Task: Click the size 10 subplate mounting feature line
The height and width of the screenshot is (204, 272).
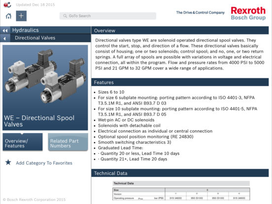Action: 177,111
